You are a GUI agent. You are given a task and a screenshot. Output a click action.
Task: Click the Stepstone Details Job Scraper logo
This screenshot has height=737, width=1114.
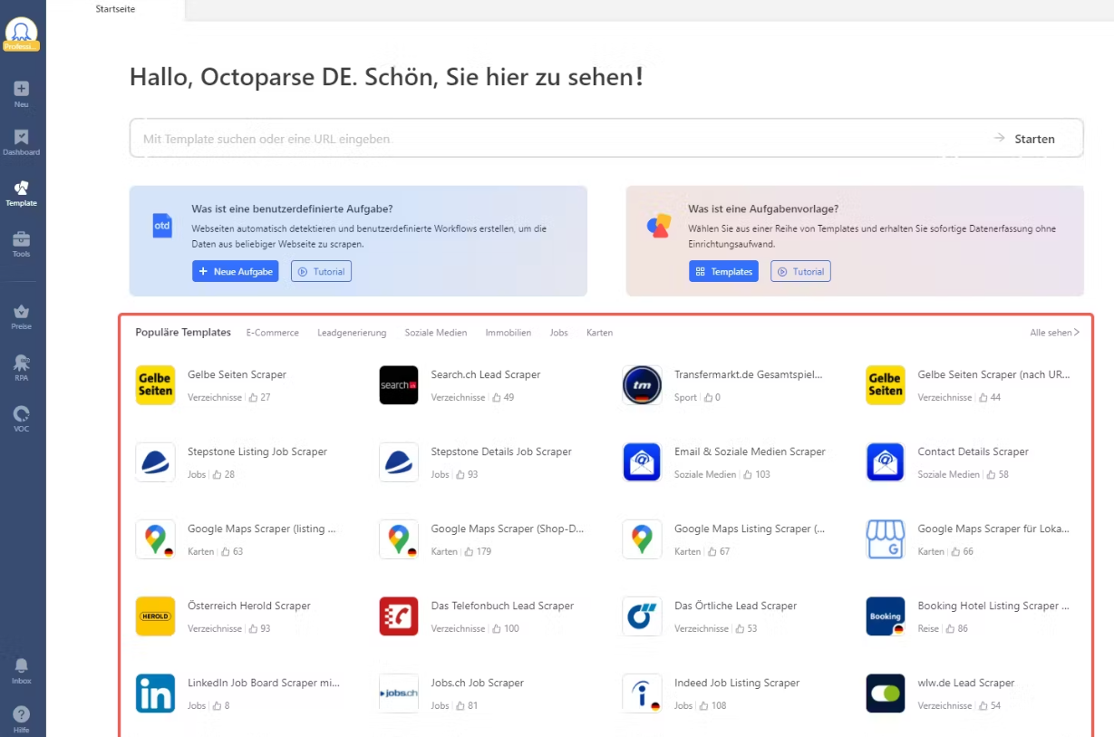click(399, 462)
